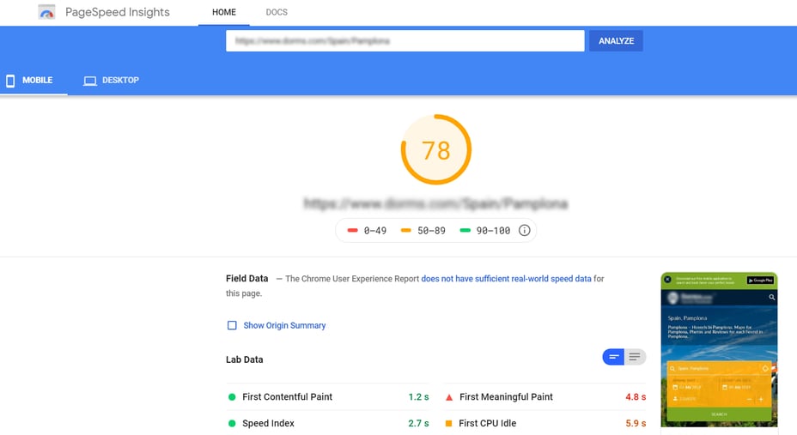Switch to the HOME tab
Screen dimensions: 797x435
[x=223, y=13]
